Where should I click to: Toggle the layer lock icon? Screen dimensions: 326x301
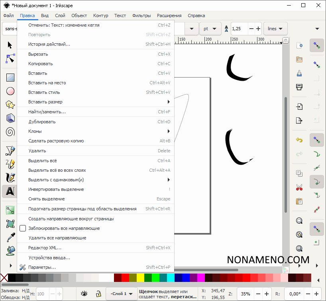(98, 294)
